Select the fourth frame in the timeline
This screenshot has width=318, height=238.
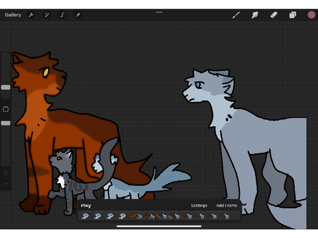[123, 216]
